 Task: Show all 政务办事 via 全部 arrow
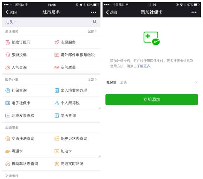click(x=92, y=79)
